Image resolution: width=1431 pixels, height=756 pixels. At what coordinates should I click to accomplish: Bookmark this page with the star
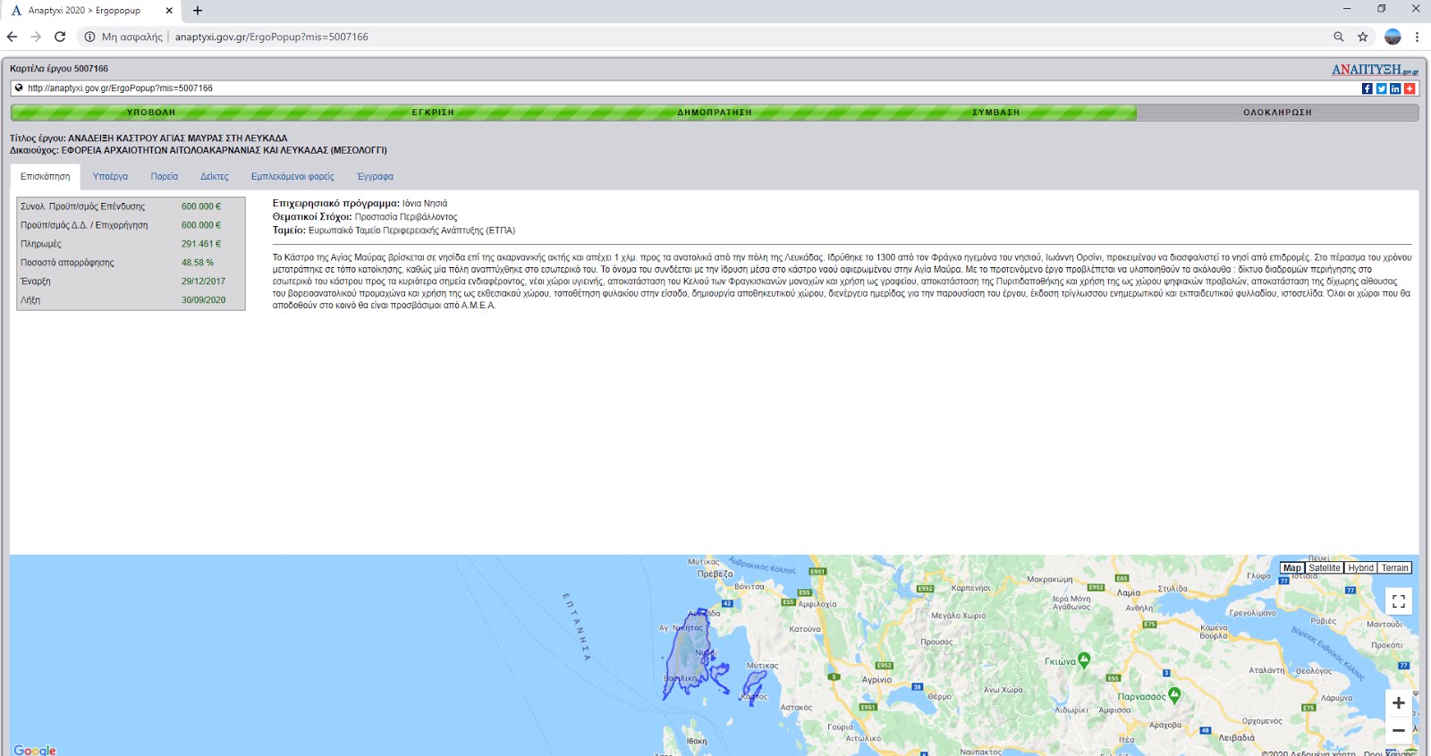(x=1363, y=37)
